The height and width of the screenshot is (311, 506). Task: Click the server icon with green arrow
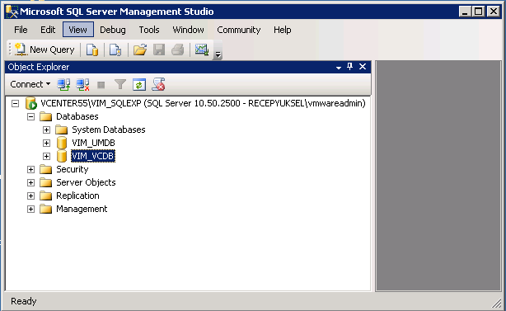[x=31, y=103]
